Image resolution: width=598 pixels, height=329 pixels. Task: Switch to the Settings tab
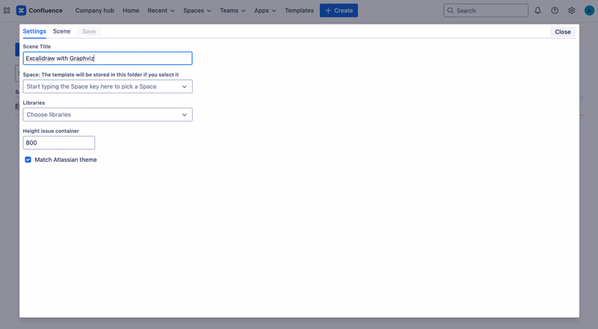[x=34, y=31]
